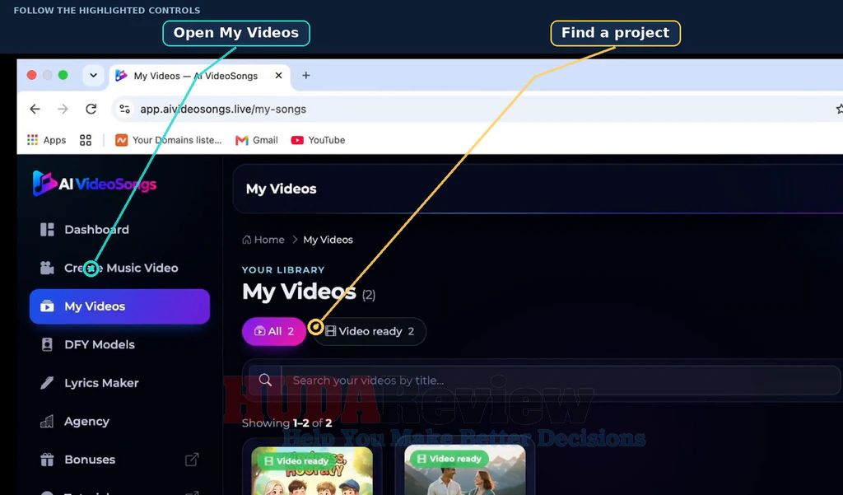Open the Bonuses sidebar link

119,460
